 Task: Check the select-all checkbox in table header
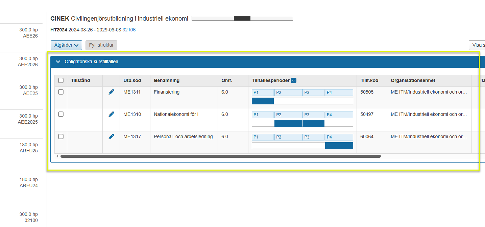coord(61,80)
